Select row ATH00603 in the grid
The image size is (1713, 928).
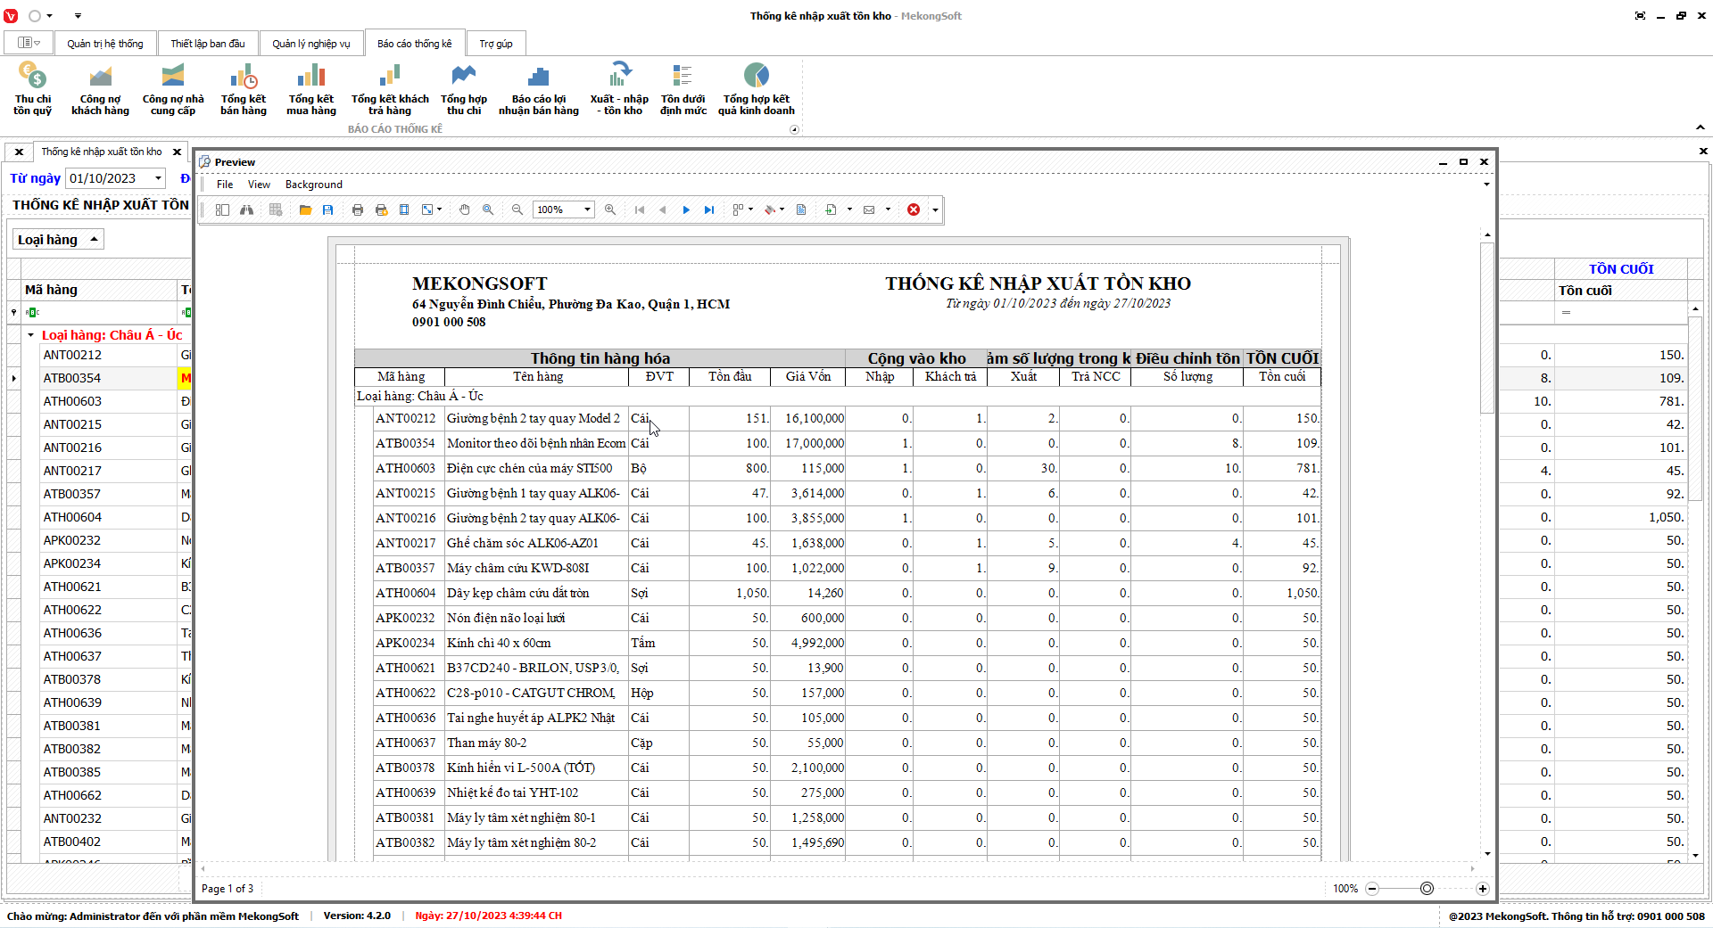point(72,401)
